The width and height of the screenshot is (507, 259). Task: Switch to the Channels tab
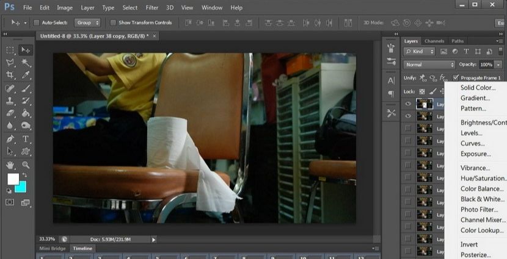click(x=434, y=41)
